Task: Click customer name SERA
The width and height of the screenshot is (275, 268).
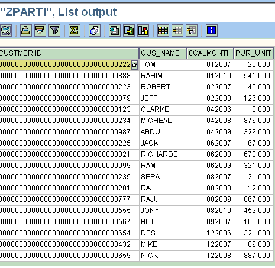Action: pyautogui.click(x=150, y=177)
